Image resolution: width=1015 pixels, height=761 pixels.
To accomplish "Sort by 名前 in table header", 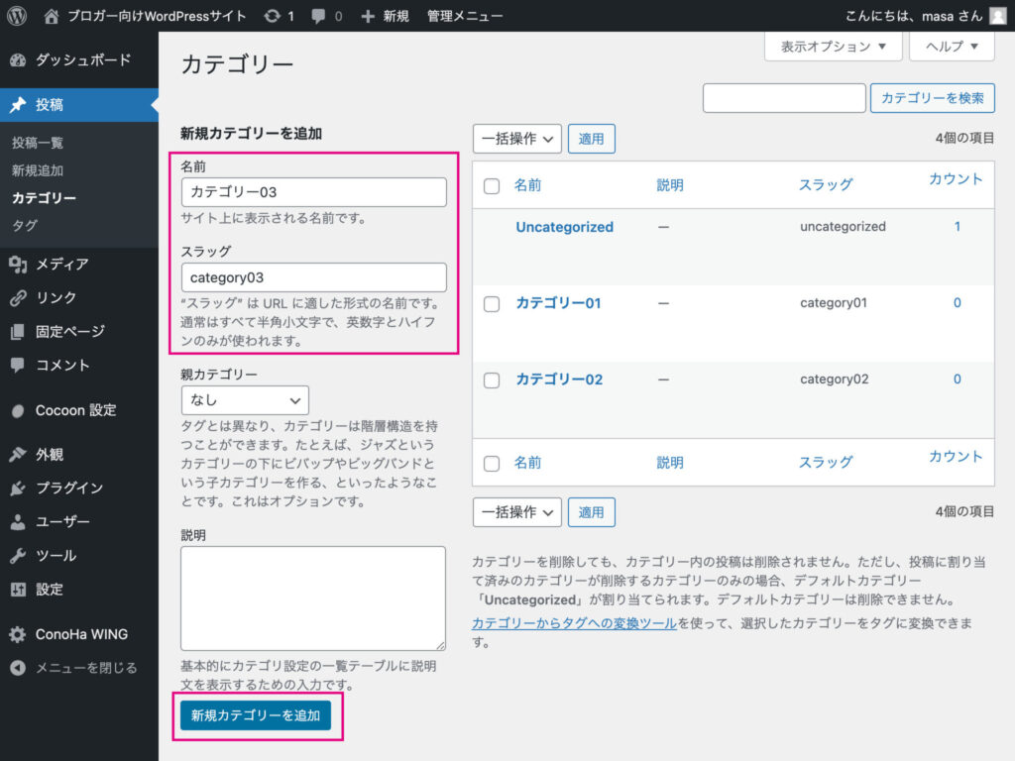I will tap(527, 185).
